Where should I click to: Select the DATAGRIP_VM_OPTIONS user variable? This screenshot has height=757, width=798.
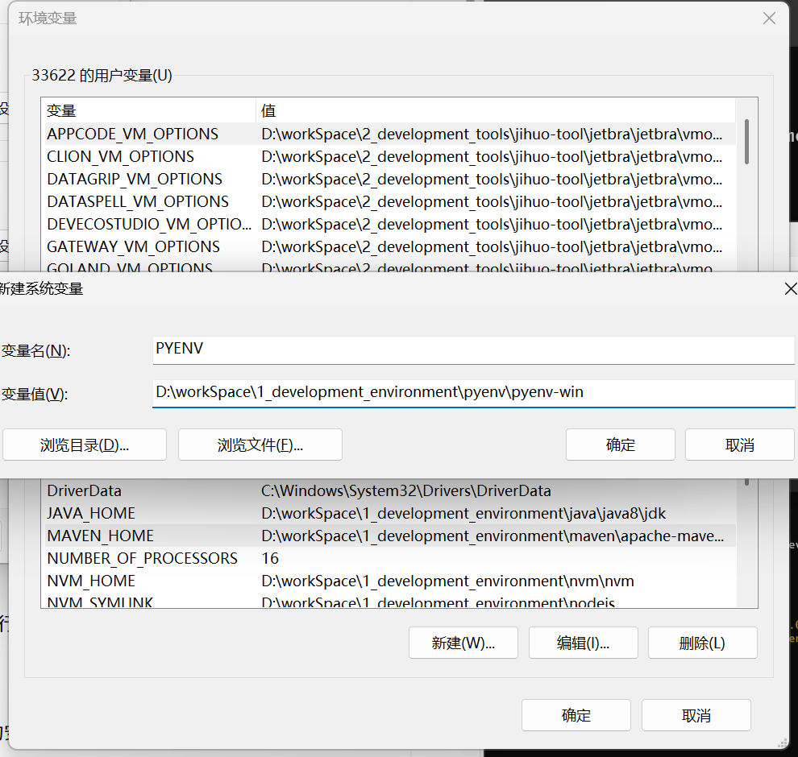(134, 179)
